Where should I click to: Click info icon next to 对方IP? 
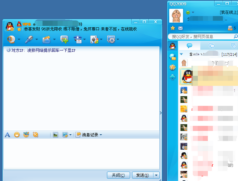tap(9, 50)
